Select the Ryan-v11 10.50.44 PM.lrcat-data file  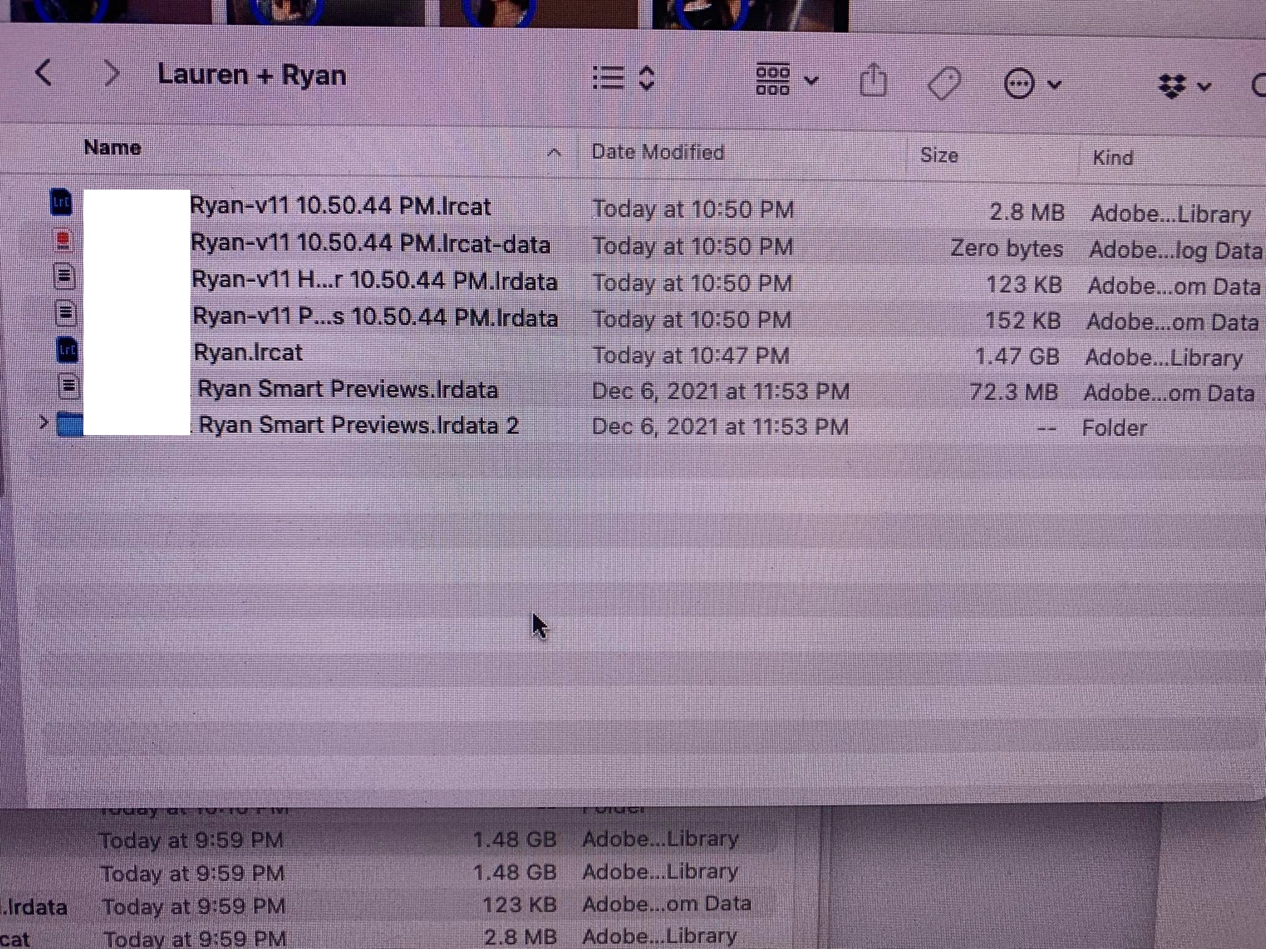coord(370,245)
